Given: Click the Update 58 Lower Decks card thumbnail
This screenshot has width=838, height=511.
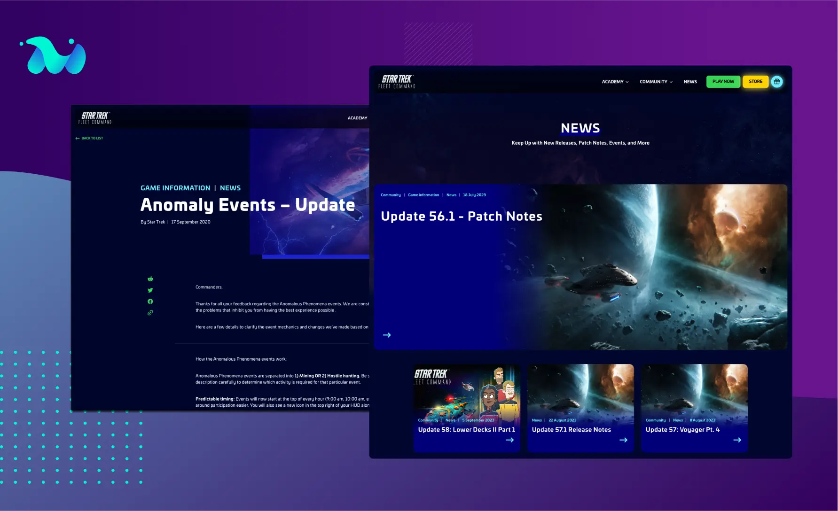Looking at the screenshot, I should (x=467, y=390).
